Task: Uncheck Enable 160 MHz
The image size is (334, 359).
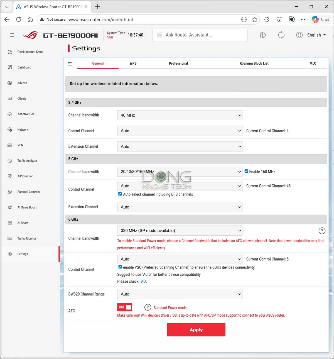Action: [246, 171]
